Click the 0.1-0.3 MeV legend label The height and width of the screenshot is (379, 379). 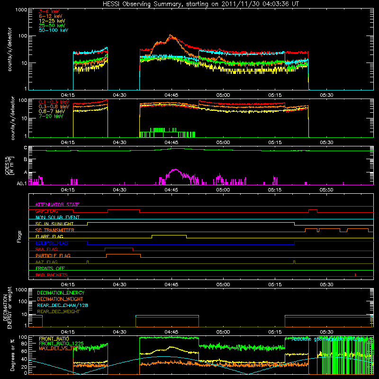coord(54,102)
